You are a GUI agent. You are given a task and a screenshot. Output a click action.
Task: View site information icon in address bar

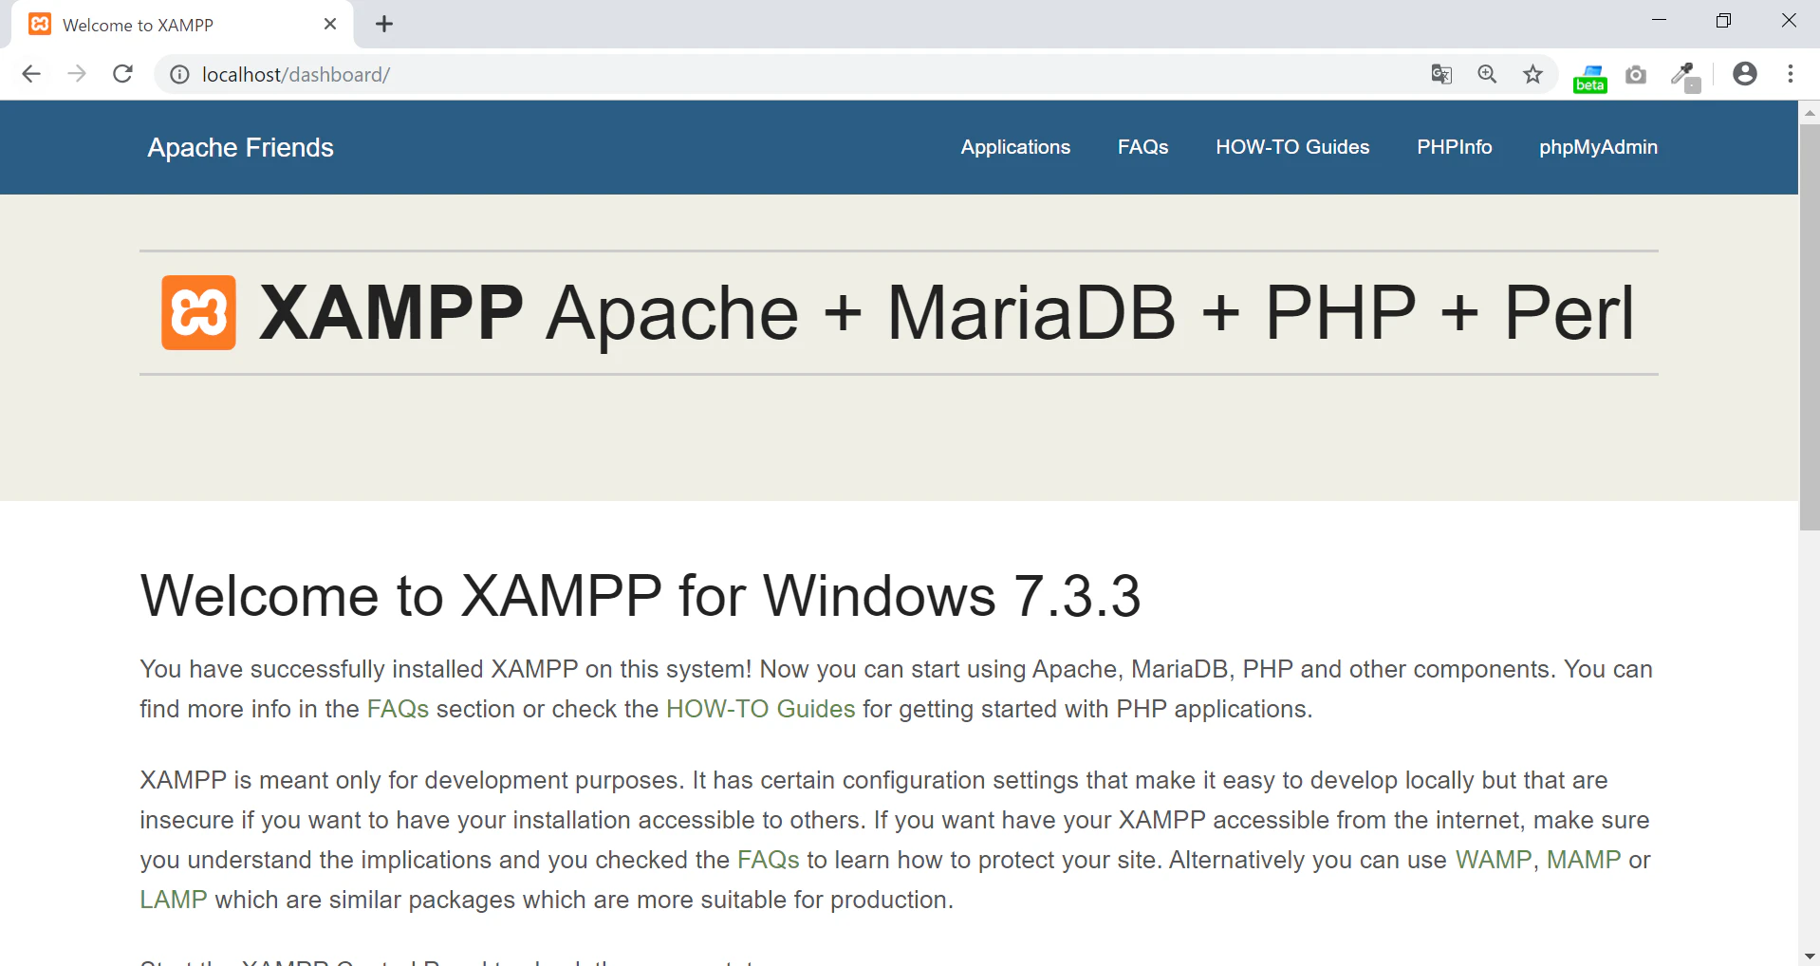pyautogui.click(x=179, y=75)
